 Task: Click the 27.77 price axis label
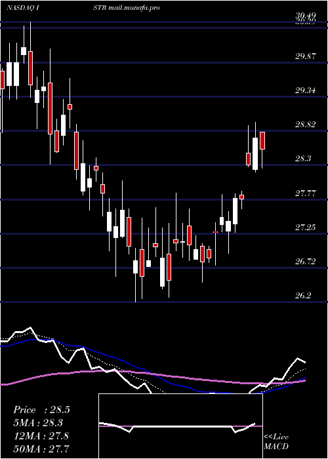pos(306,193)
